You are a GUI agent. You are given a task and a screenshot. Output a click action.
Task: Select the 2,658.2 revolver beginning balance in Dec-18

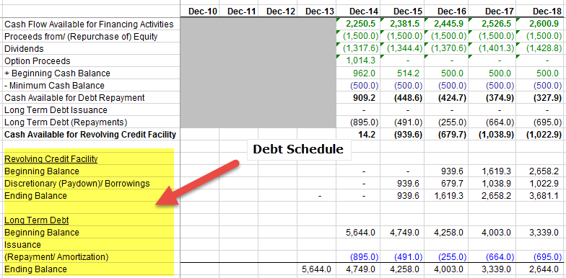[x=544, y=171]
